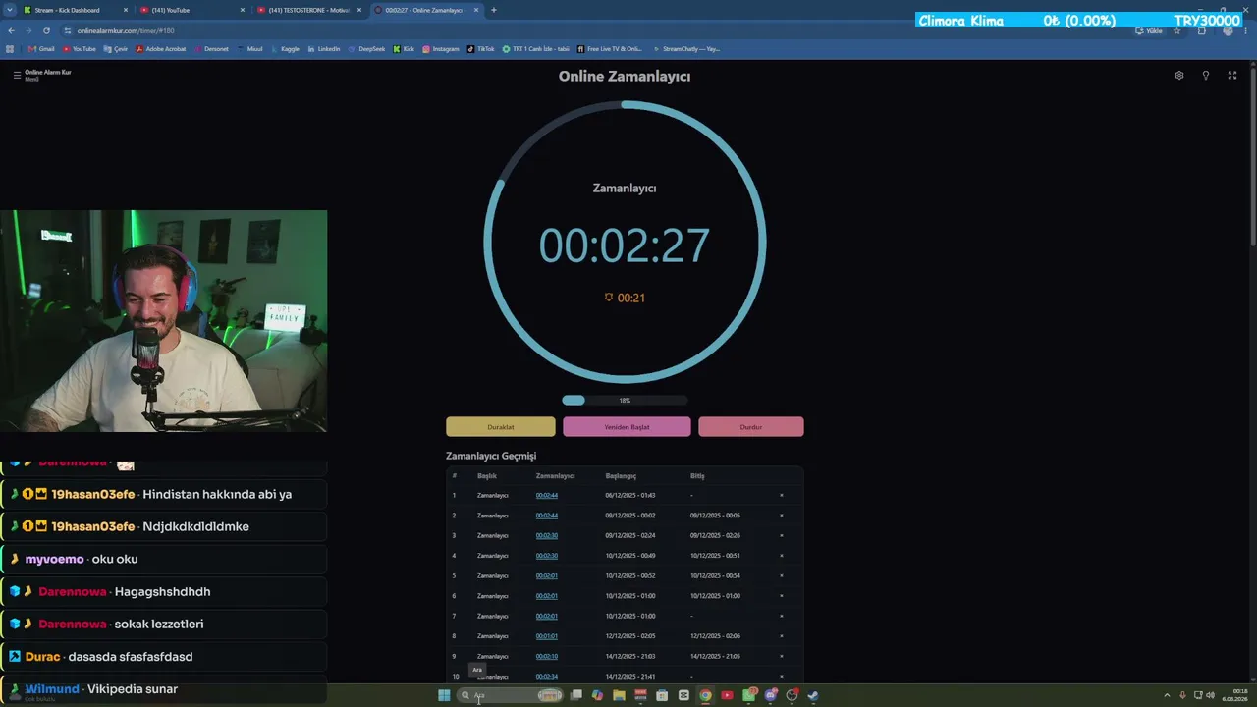The height and width of the screenshot is (707, 1257).
Task: Open the 00:02:01 link in row 5
Action: pos(547,576)
